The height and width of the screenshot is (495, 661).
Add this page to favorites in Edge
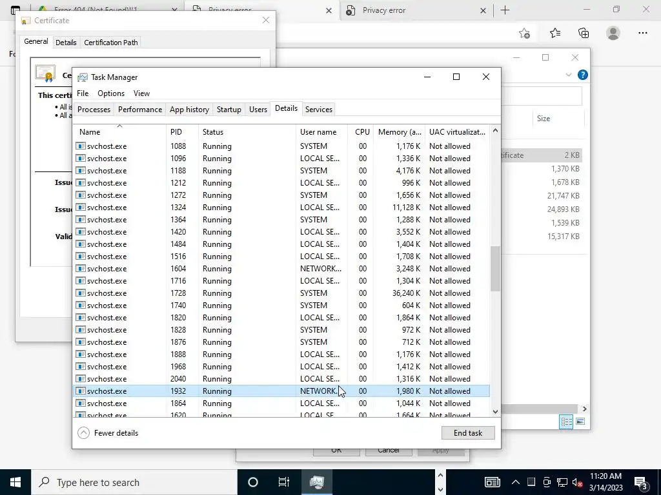pos(524,33)
